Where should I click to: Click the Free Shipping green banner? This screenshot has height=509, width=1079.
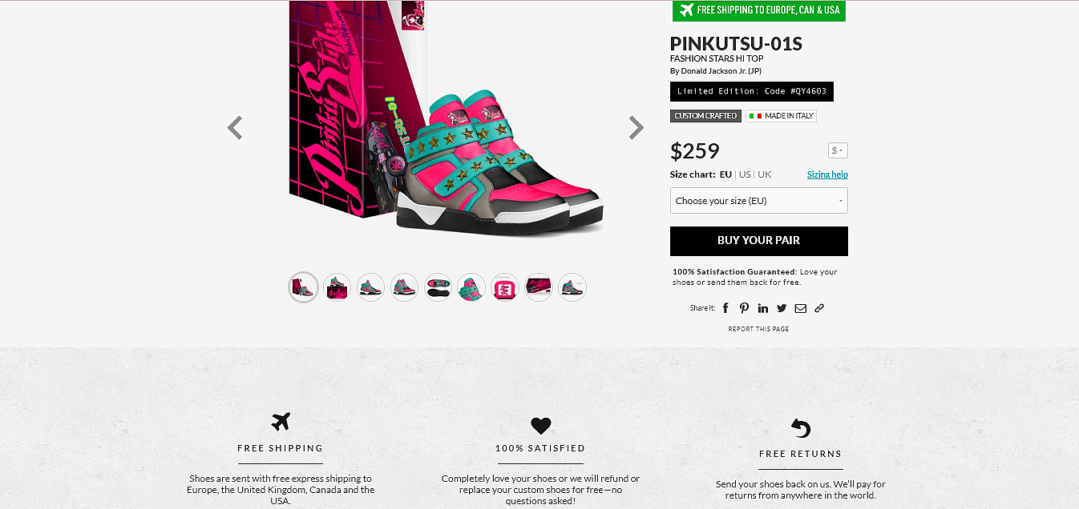coord(758,10)
